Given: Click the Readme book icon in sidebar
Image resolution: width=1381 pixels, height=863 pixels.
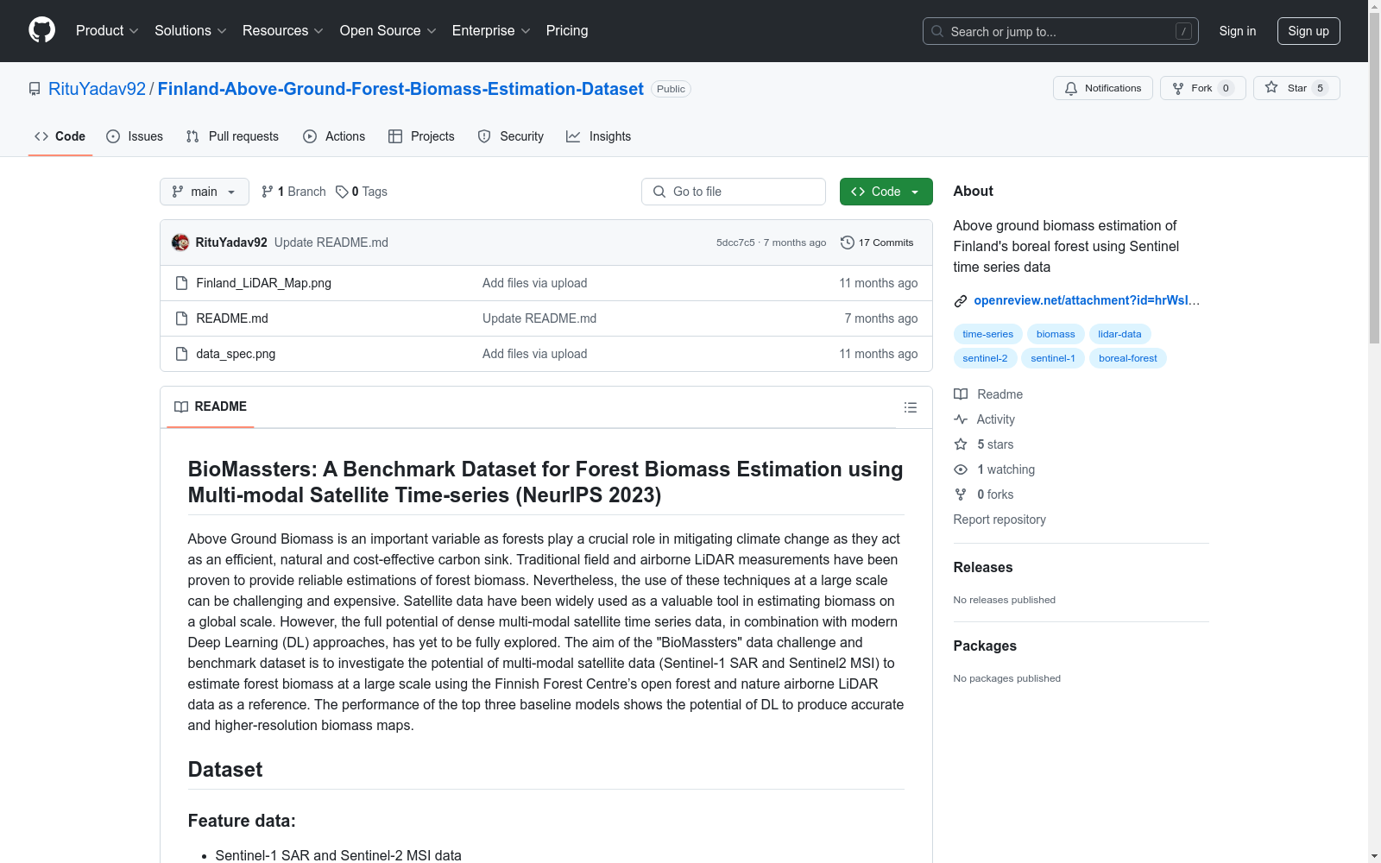Looking at the screenshot, I should 961,394.
